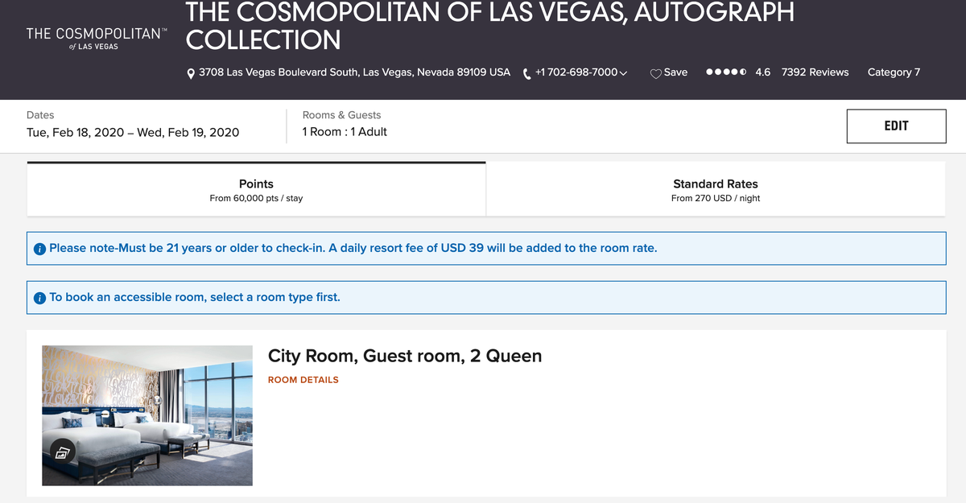The height and width of the screenshot is (503, 966).
Task: Click the location pin icon beside the address
Action: point(190,72)
